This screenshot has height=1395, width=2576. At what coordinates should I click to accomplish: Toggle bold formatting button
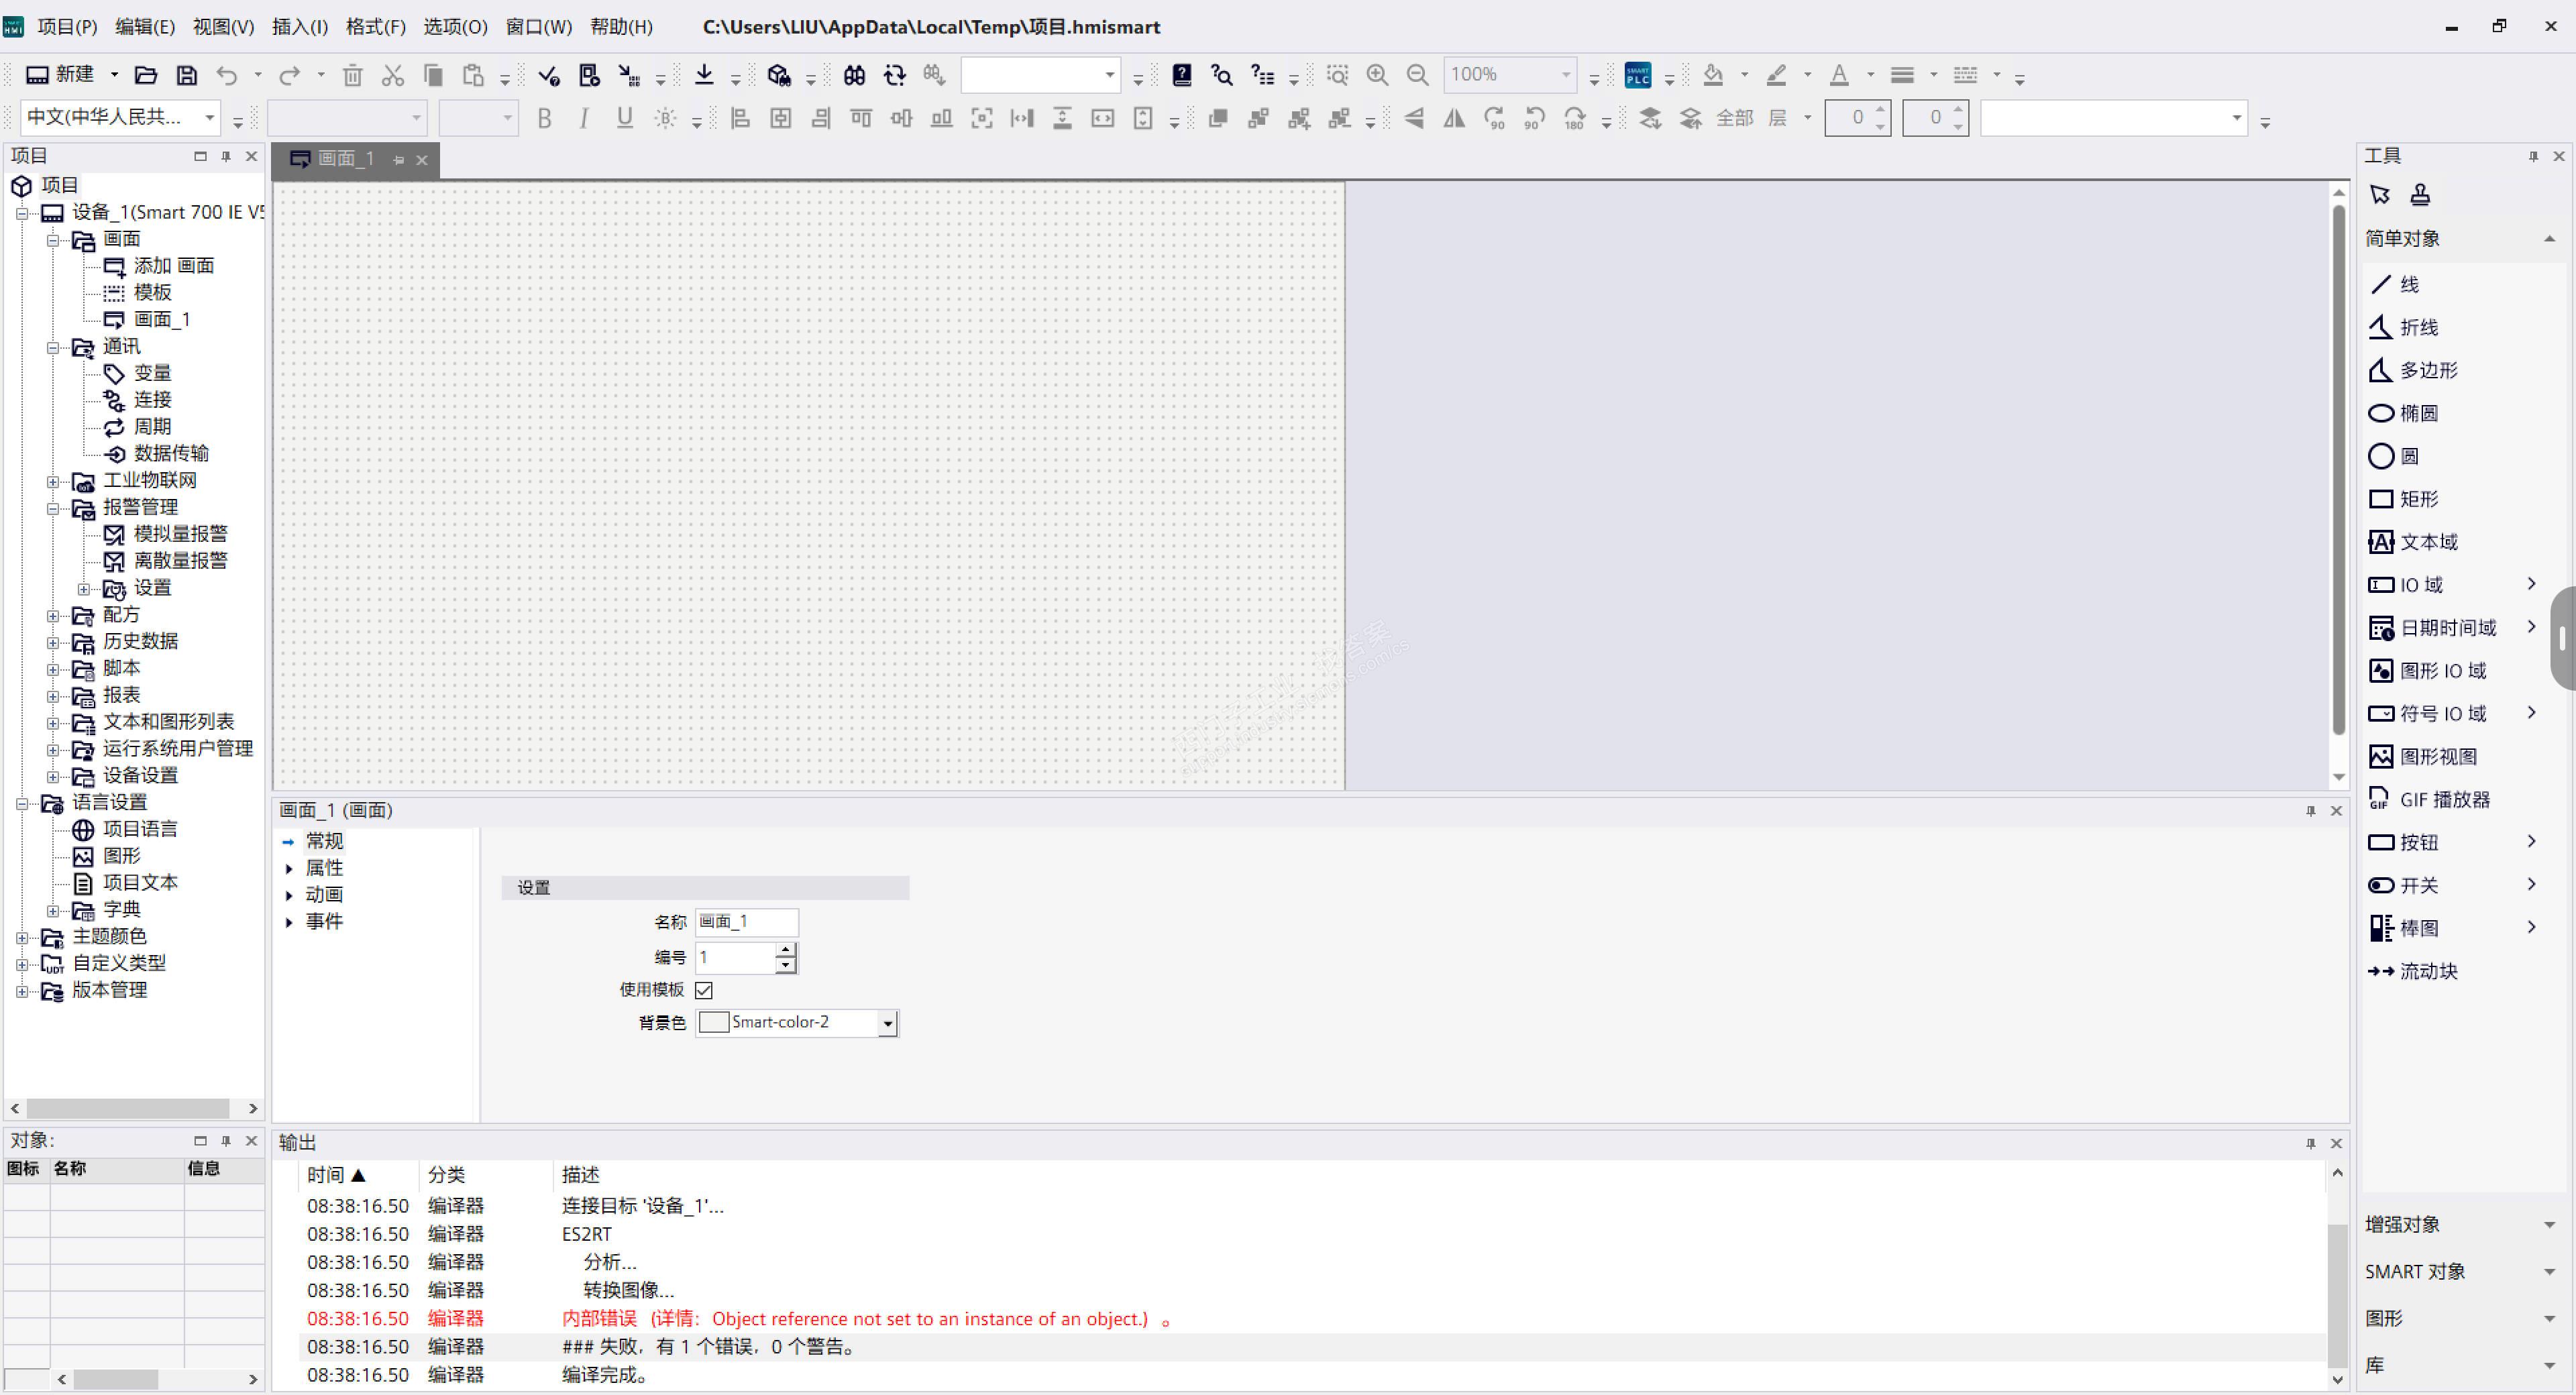(544, 119)
